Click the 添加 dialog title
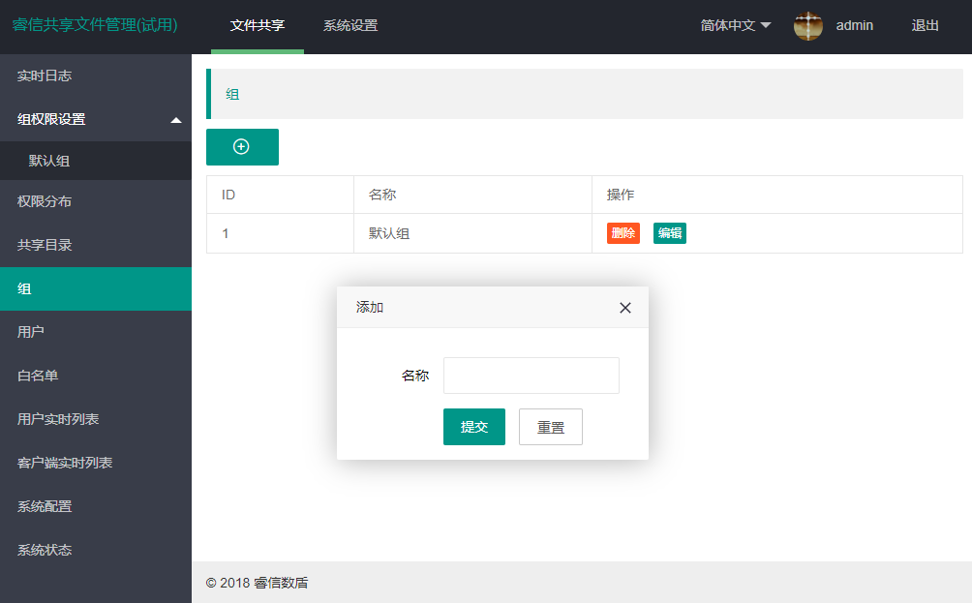 click(x=370, y=308)
